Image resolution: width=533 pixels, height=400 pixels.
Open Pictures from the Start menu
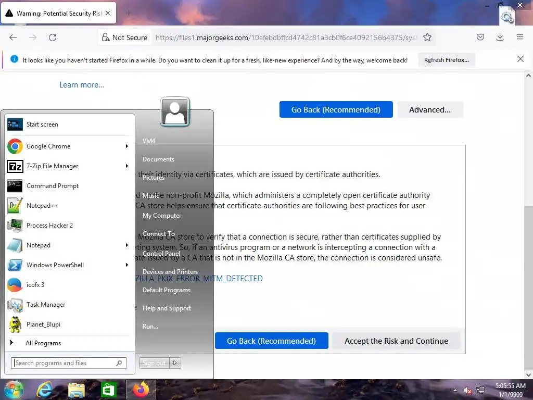click(154, 178)
